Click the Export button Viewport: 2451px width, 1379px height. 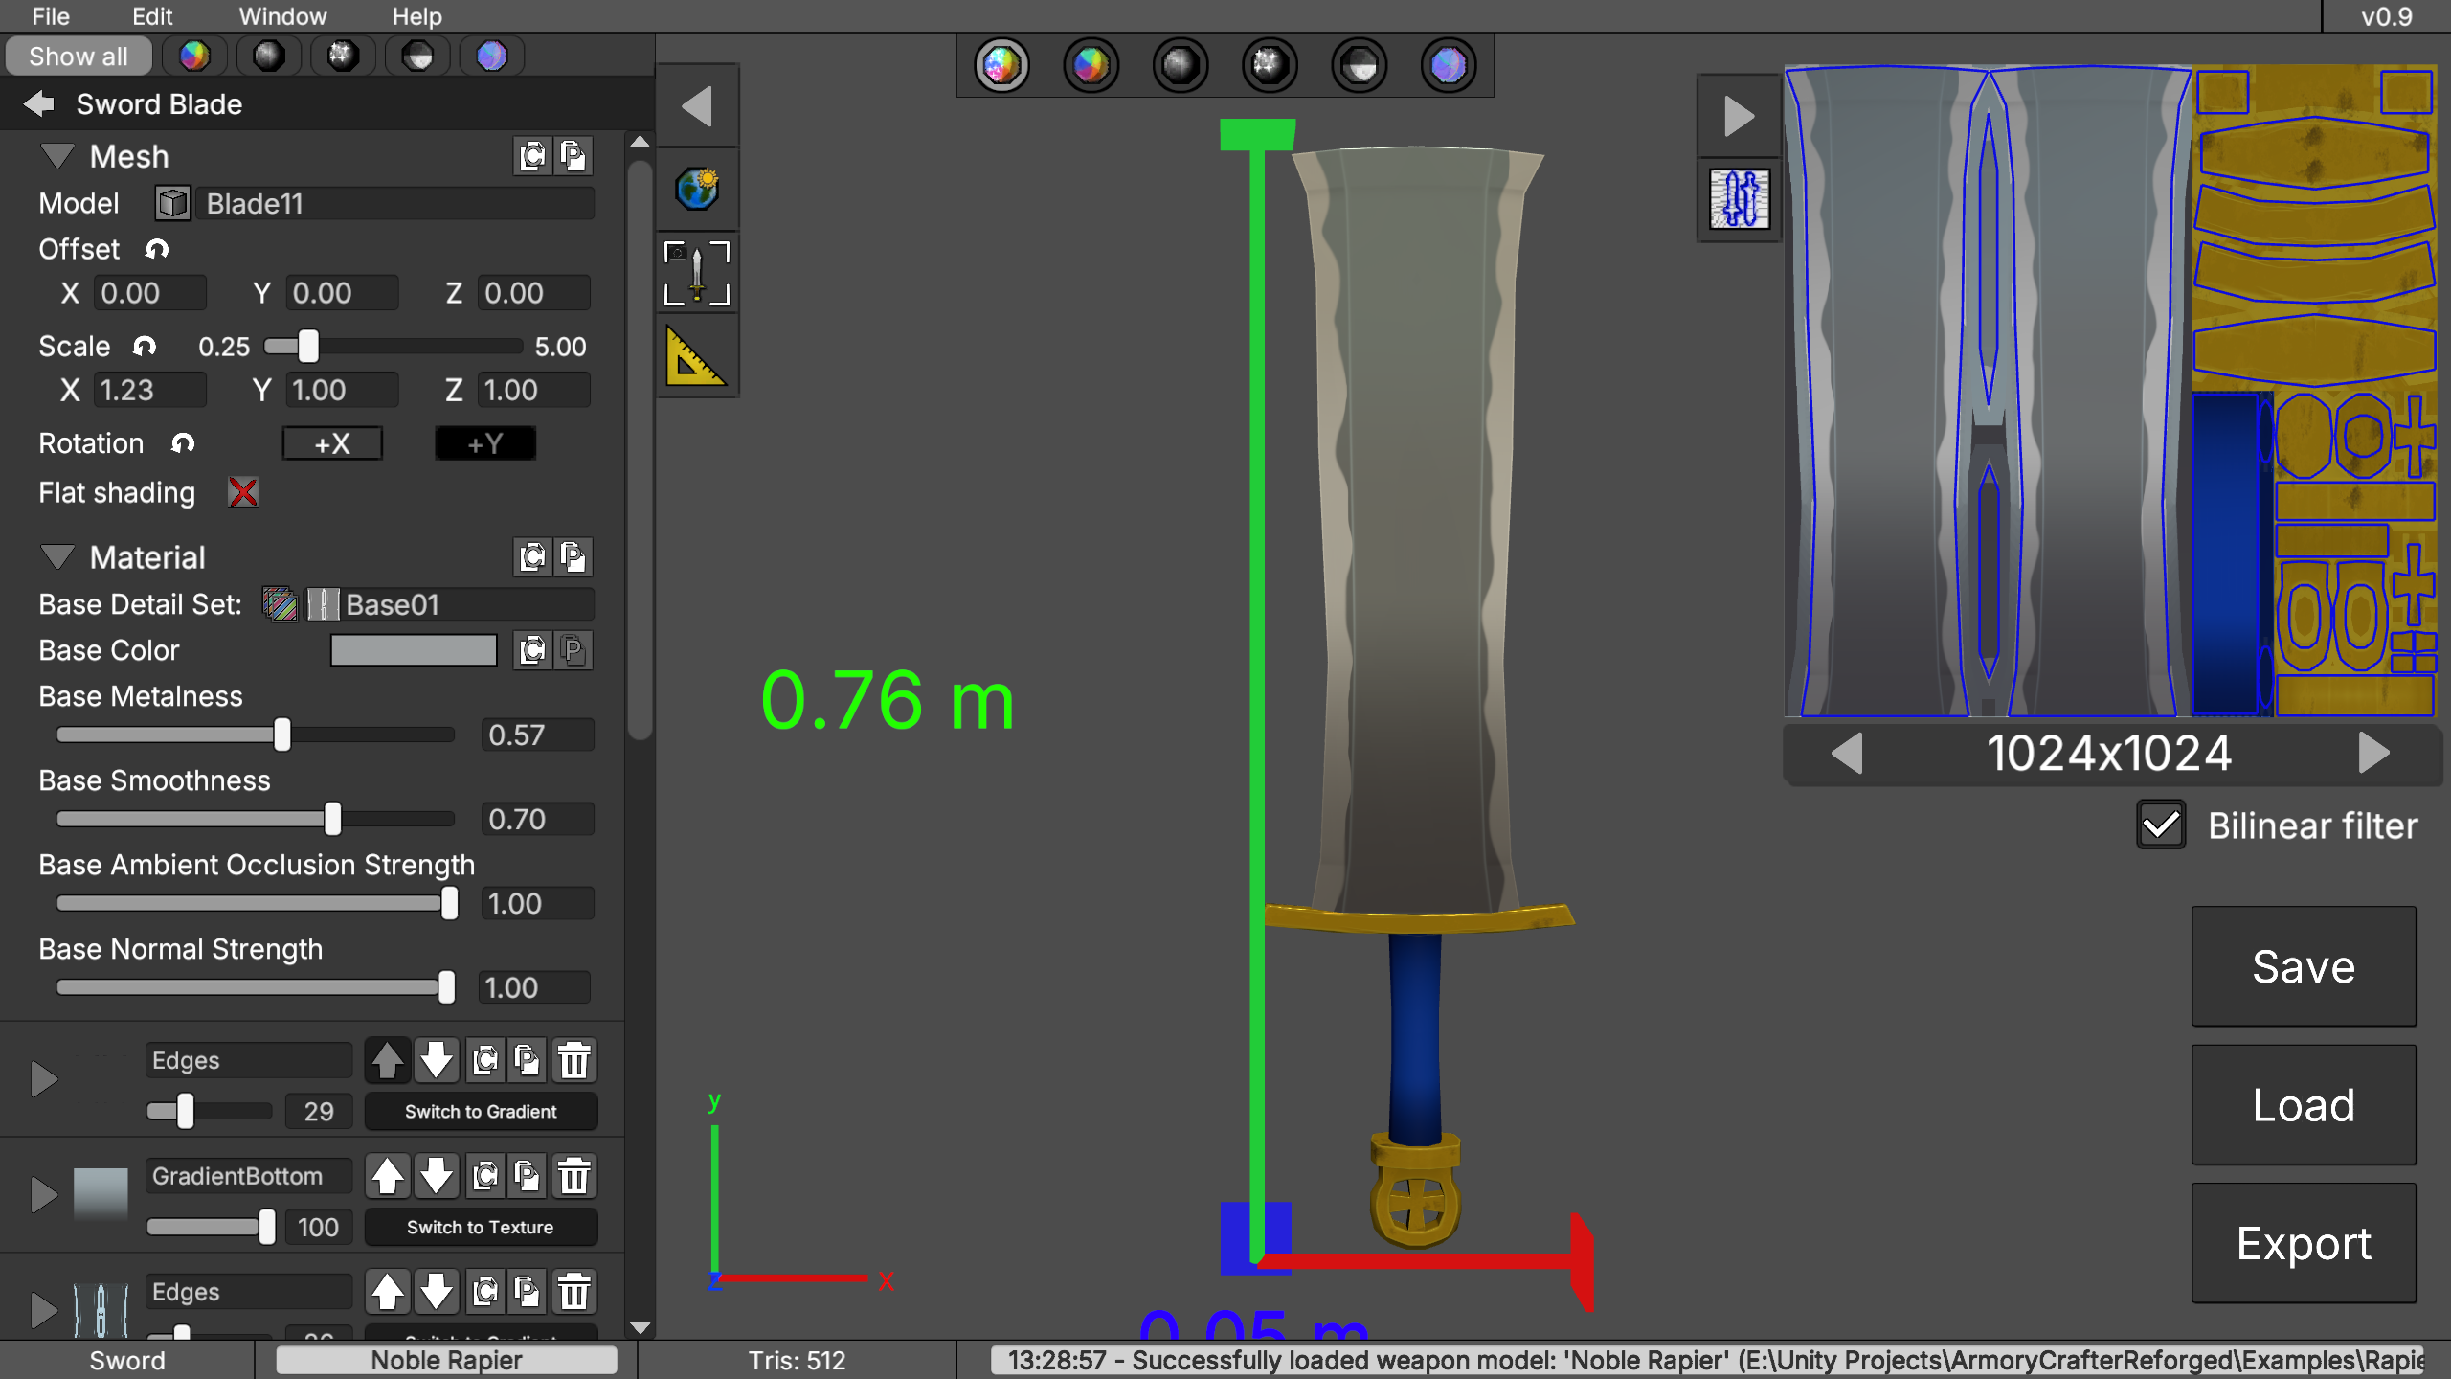point(2303,1243)
